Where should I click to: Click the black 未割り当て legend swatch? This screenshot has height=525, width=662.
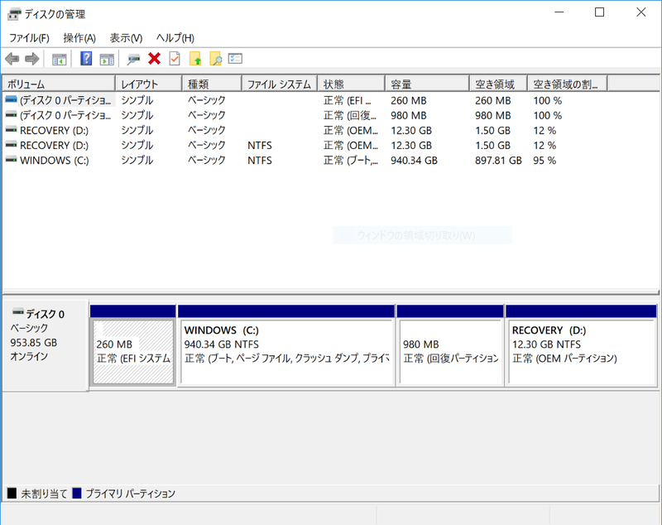[12, 493]
